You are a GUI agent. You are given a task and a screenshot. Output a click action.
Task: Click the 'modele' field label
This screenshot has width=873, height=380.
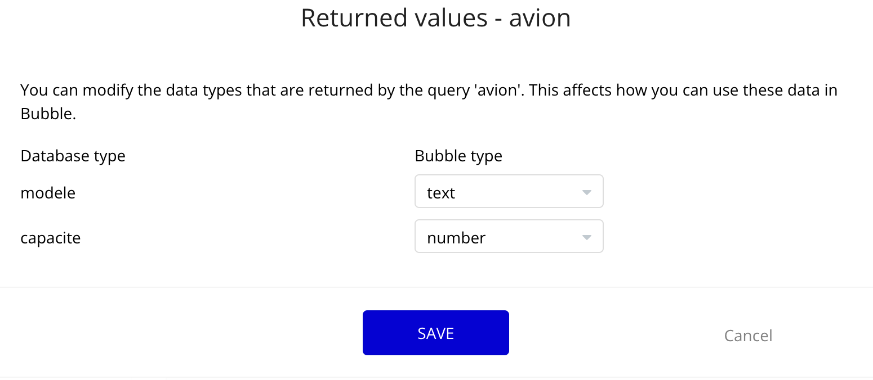[48, 193]
